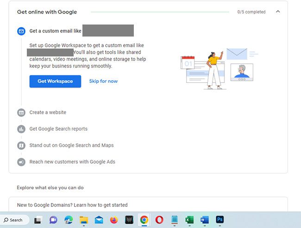The height and width of the screenshot is (228, 301).
Task: Expand Reach new customers with Google Ads
Action: pyautogui.click(x=72, y=162)
